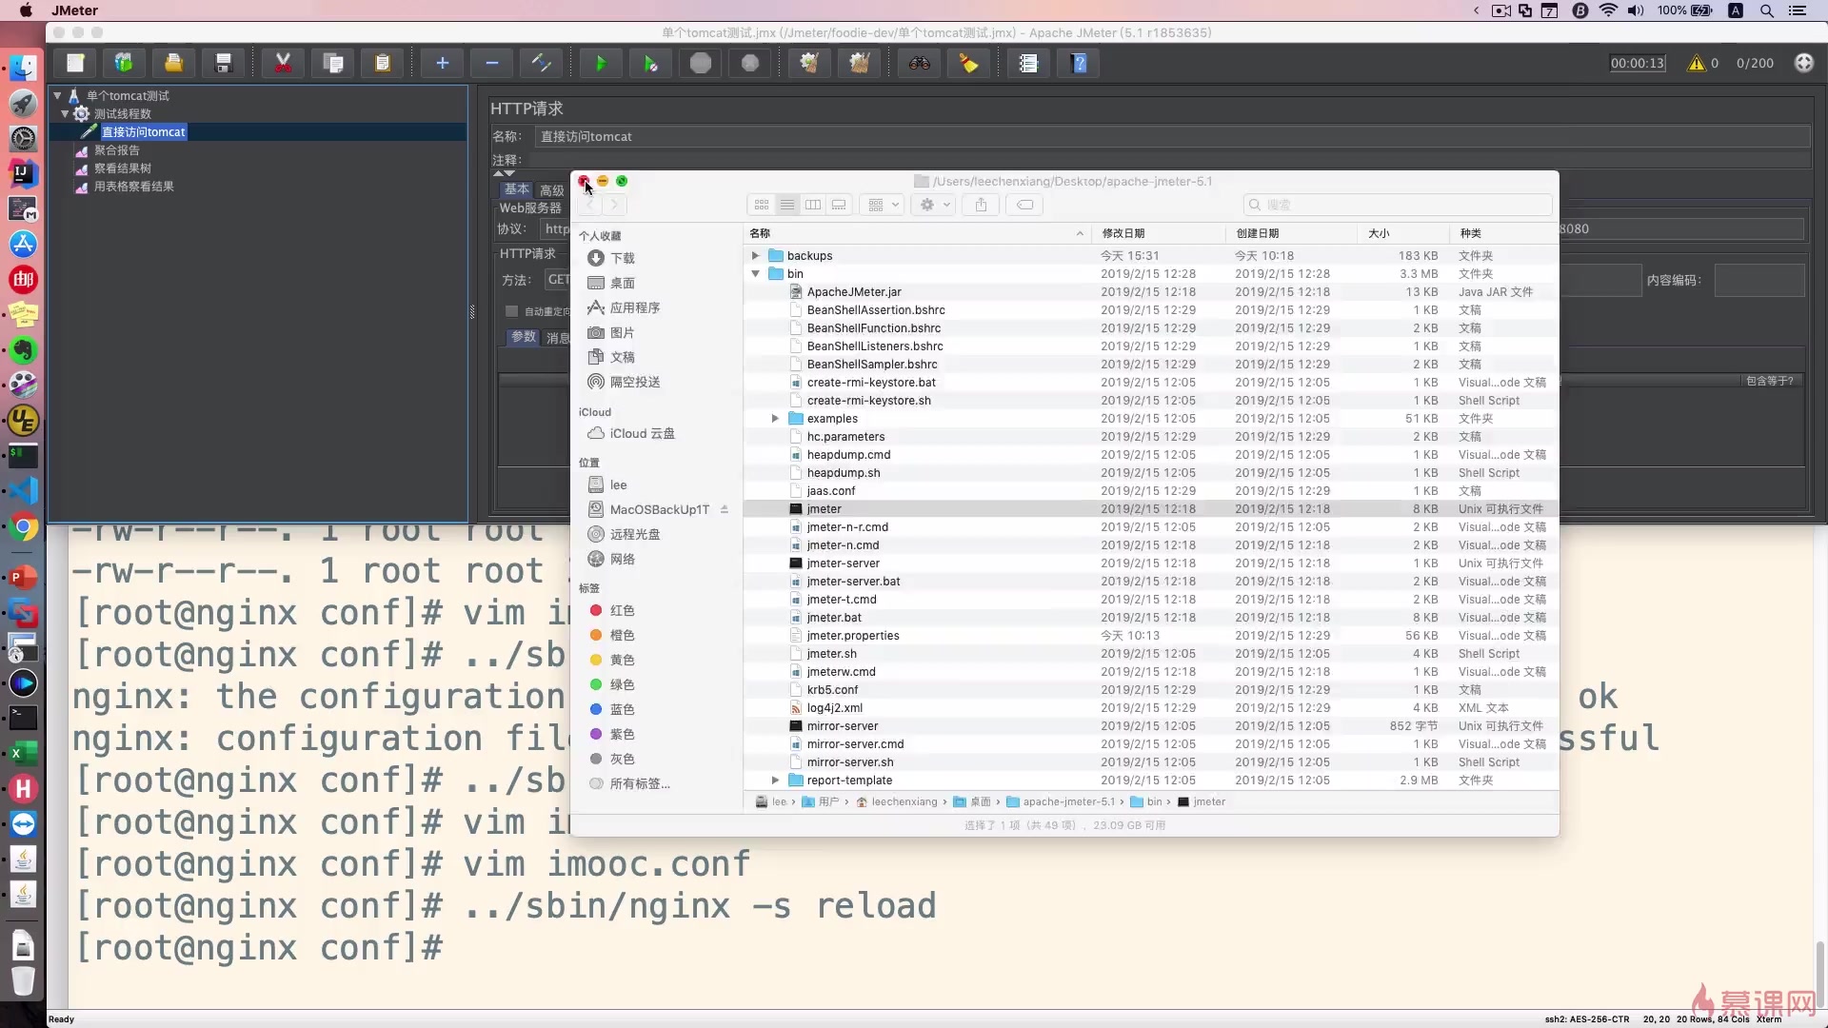Click the Toggle enable/disable icon
Image resolution: width=1828 pixels, height=1028 pixels.
(x=541, y=63)
